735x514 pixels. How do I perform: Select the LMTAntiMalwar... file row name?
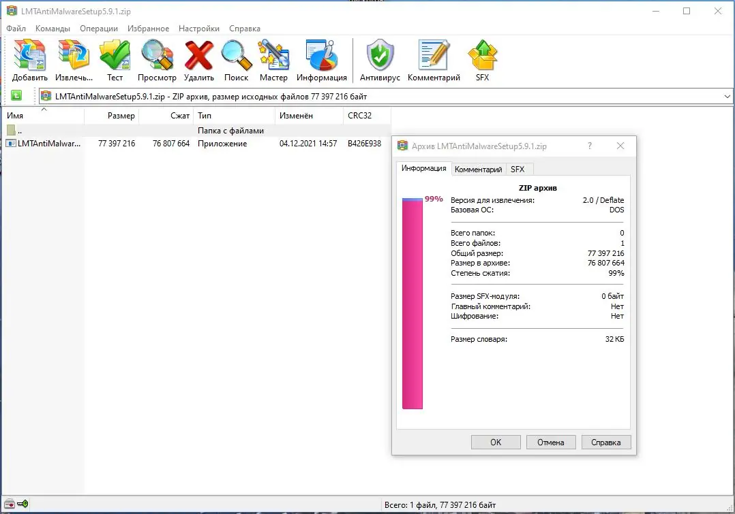49,144
